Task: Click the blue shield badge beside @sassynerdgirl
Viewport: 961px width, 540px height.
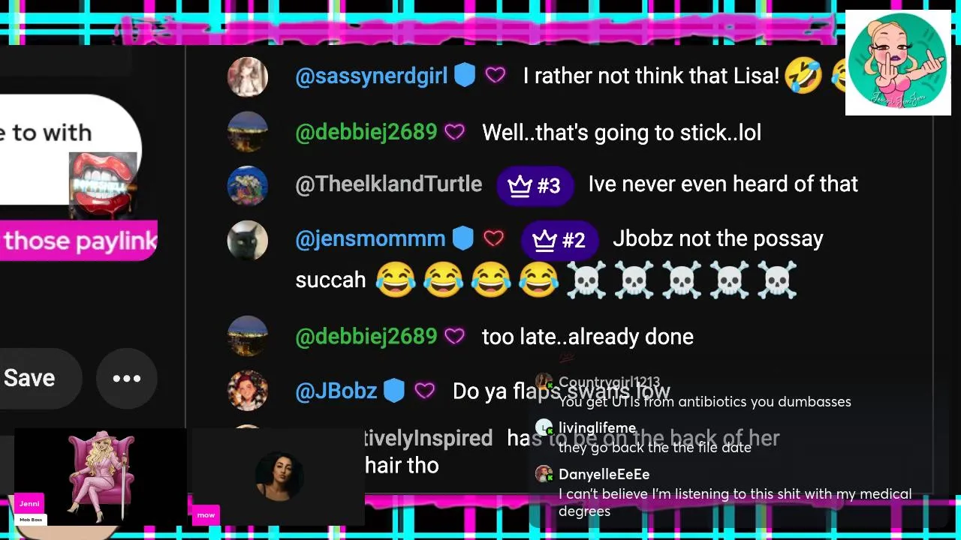Action: click(x=465, y=75)
